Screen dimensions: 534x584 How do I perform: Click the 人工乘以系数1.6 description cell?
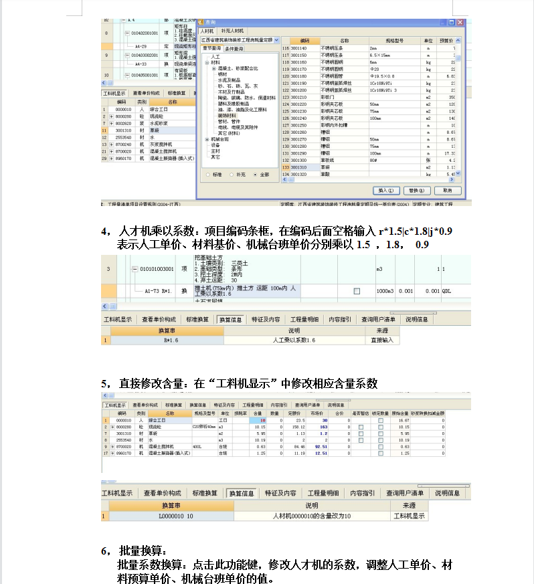pyautogui.click(x=294, y=340)
